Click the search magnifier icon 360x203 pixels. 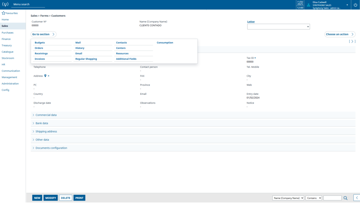(346, 198)
